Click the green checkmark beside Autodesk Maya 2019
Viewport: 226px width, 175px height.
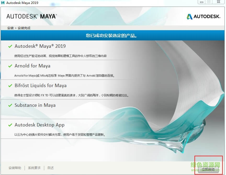coord(10,46)
